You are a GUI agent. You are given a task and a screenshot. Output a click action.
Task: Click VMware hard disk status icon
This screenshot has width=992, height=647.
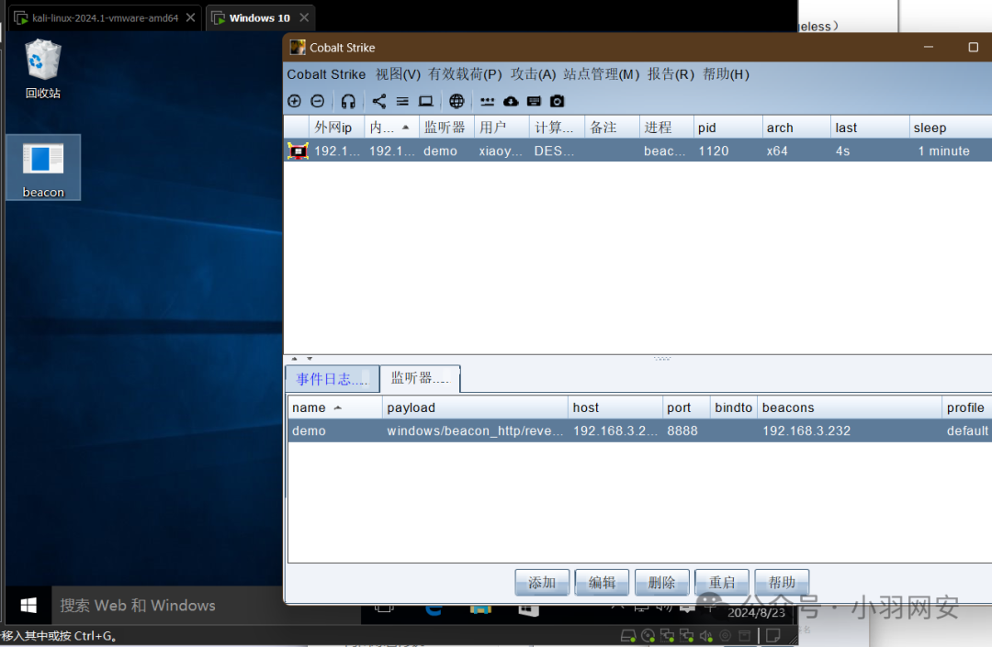(627, 636)
